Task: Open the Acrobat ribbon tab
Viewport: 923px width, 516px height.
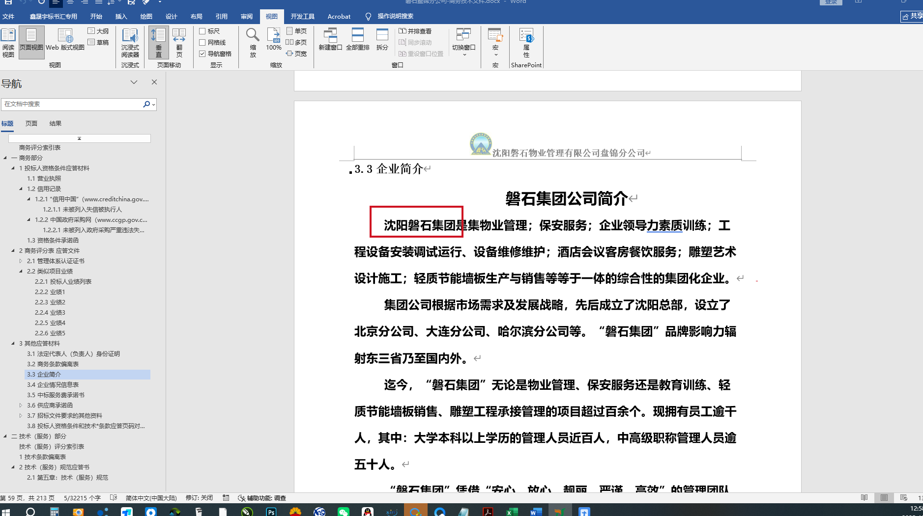Action: (x=339, y=16)
